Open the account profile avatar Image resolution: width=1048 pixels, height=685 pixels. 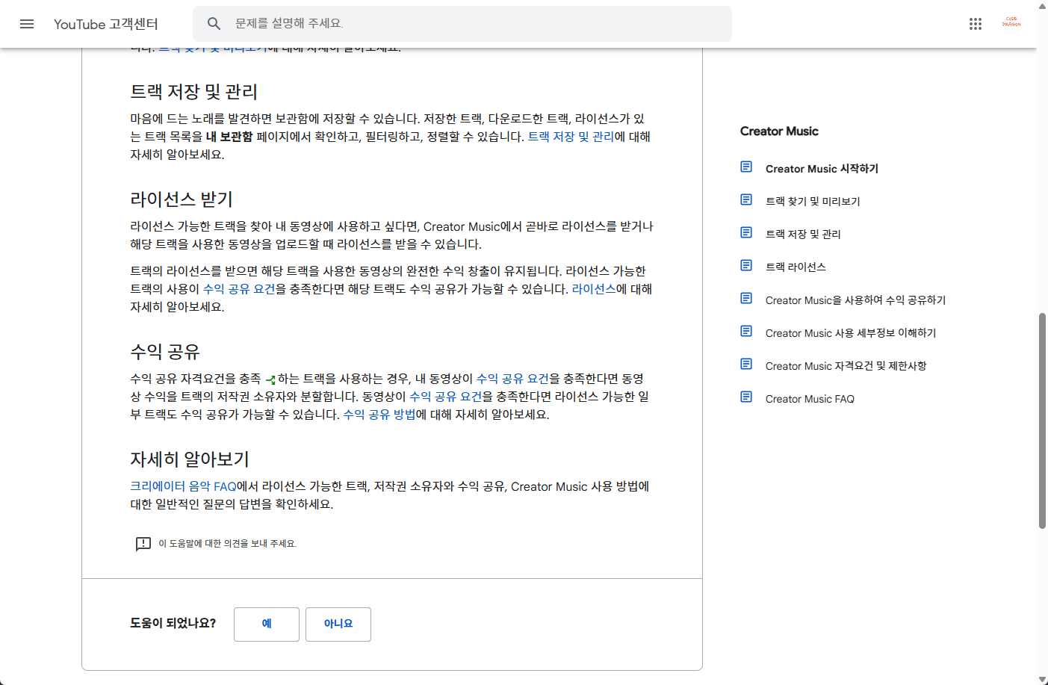tap(1011, 23)
